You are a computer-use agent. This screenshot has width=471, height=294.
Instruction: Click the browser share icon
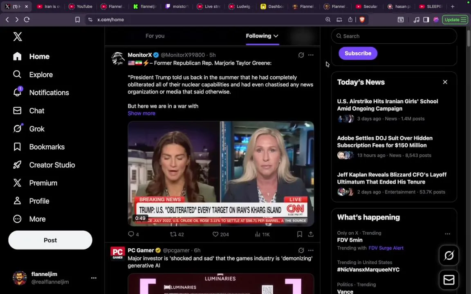pyautogui.click(x=350, y=20)
